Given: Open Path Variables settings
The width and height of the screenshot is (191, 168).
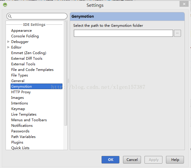Looking at the screenshot, I should (x=23, y=137).
